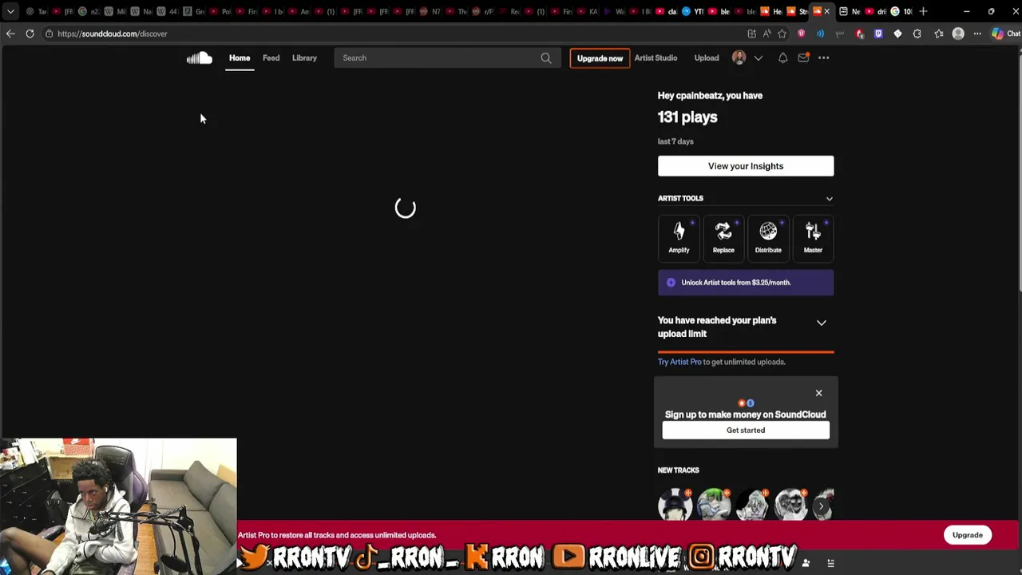Switch to the Home tab
Image resolution: width=1022 pixels, height=575 pixels.
[240, 57]
